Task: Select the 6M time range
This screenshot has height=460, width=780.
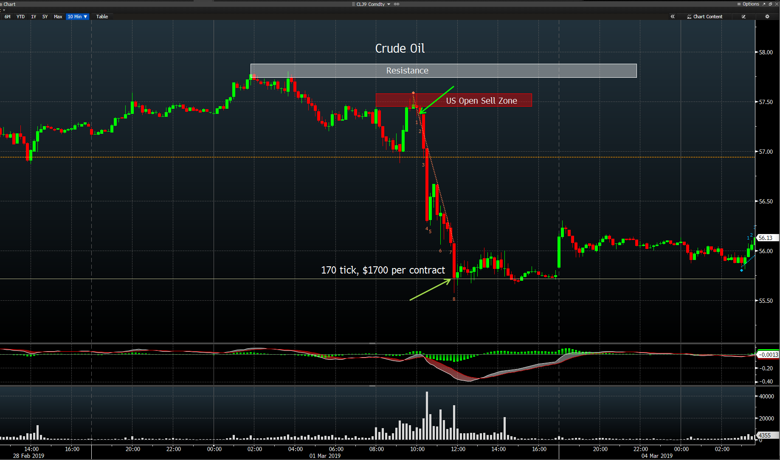Action: pyautogui.click(x=8, y=17)
